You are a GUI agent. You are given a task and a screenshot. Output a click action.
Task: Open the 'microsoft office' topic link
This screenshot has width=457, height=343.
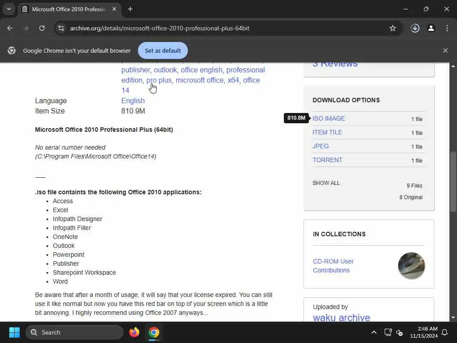(200, 80)
